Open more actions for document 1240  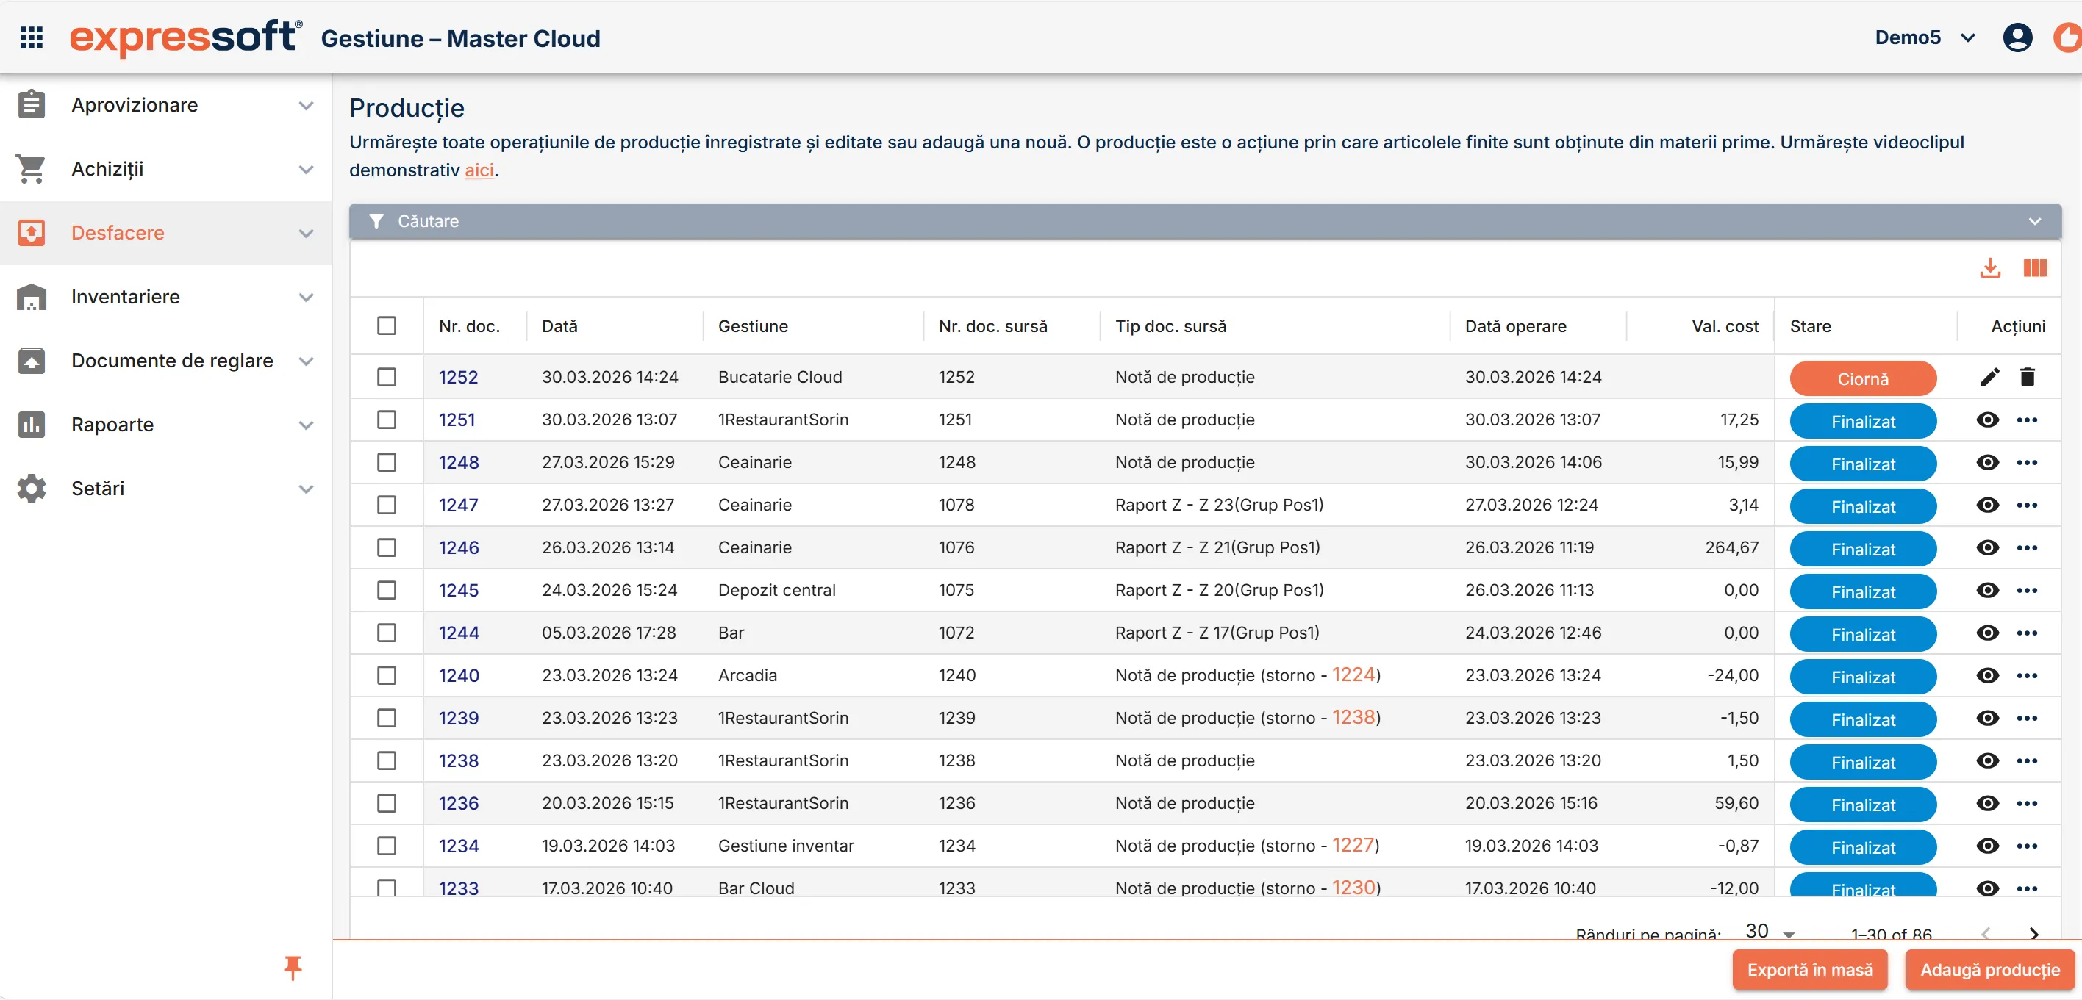2026,676
